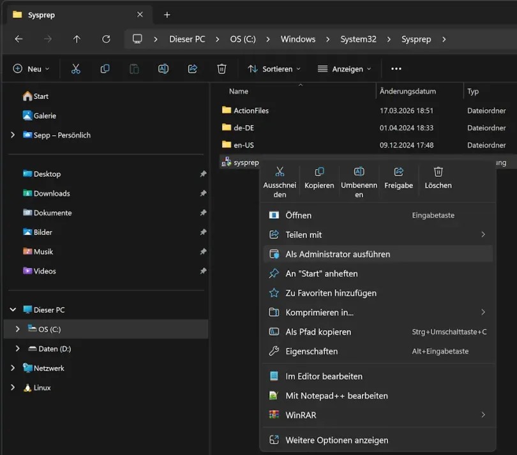Open a new tab with plus button
517x455 pixels.
pyautogui.click(x=167, y=15)
